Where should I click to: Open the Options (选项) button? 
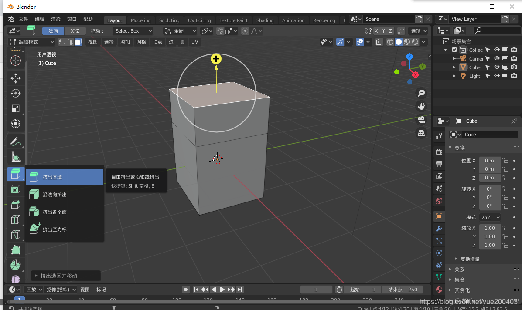[x=419, y=31]
